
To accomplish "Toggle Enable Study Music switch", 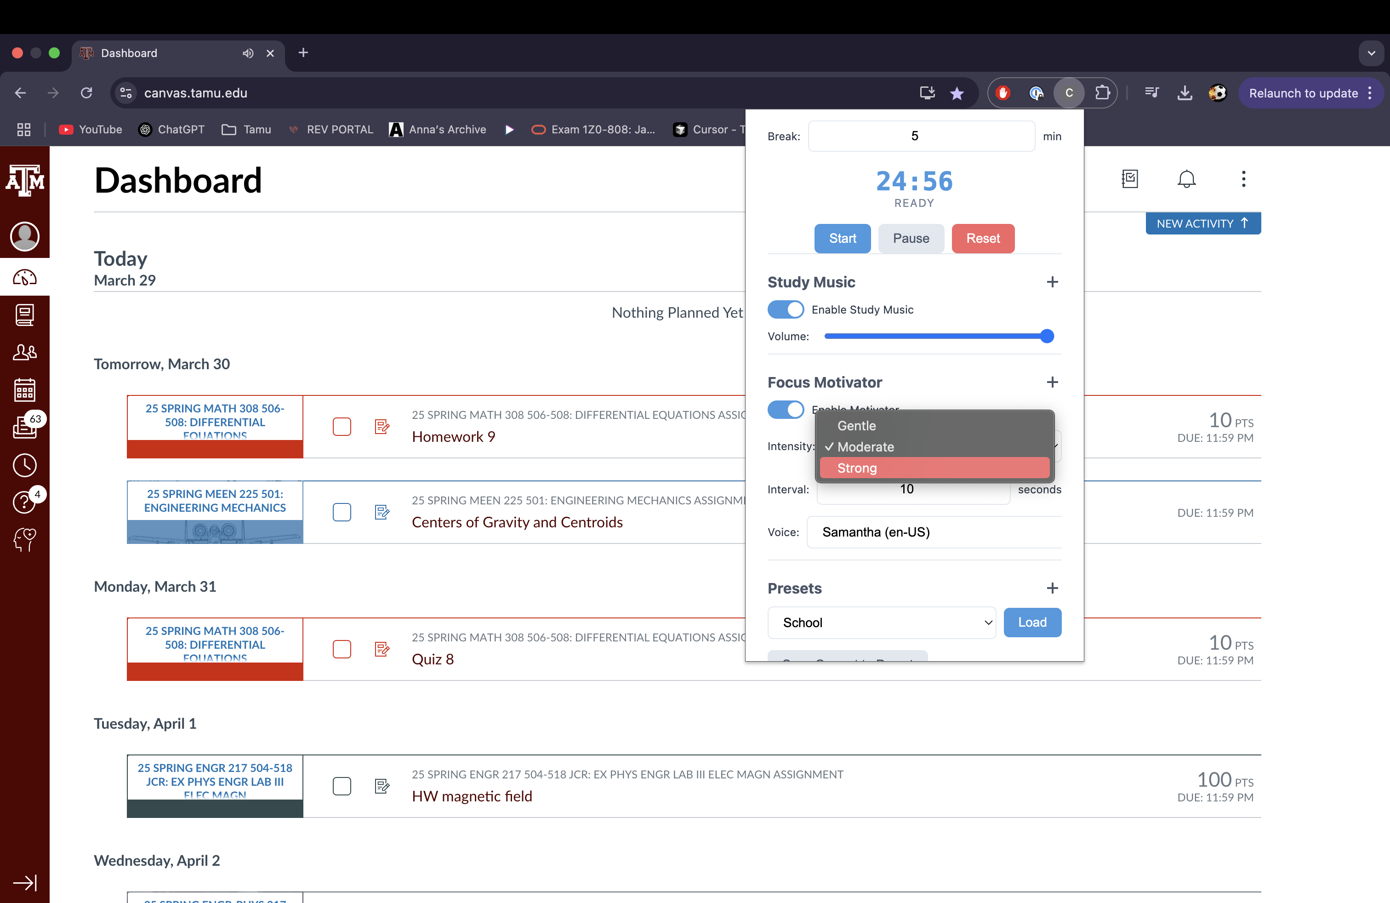I will coord(786,309).
